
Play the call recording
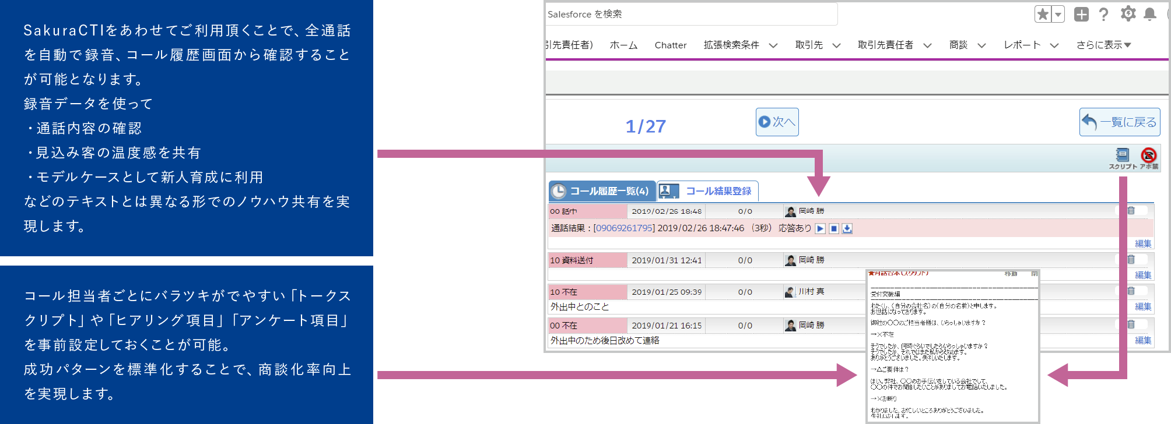(x=821, y=228)
